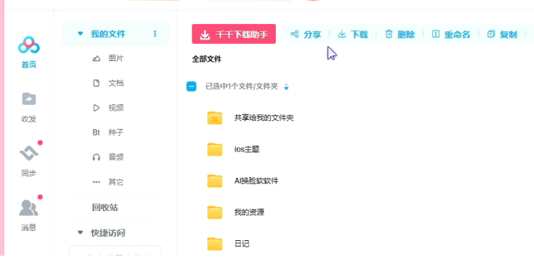Image resolution: width=534 pixels, height=272 pixels.
Task: Click the 千千下载助手 button
Action: 233,34
